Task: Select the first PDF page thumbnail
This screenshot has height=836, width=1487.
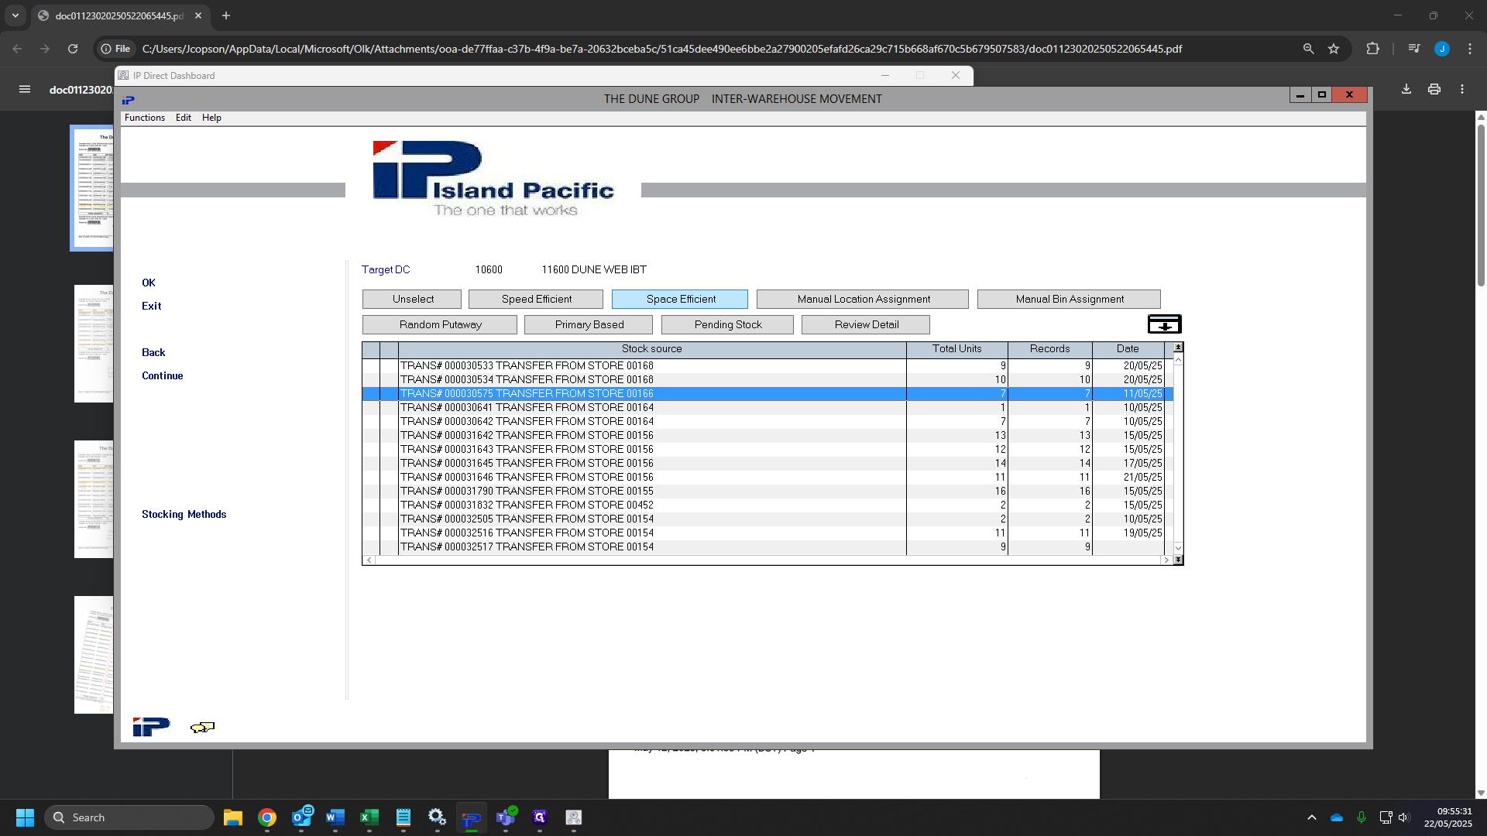Action: click(x=92, y=187)
